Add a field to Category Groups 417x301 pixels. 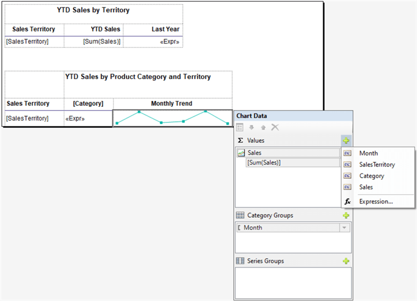coord(346,215)
